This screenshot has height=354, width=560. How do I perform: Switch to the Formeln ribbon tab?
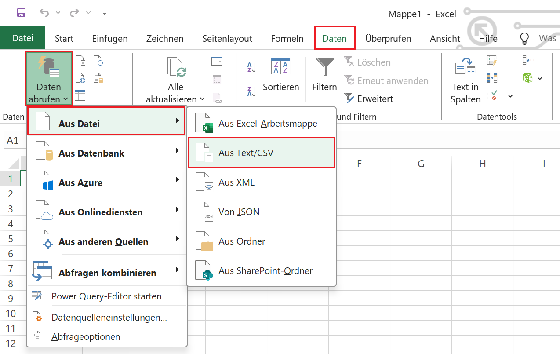point(287,39)
